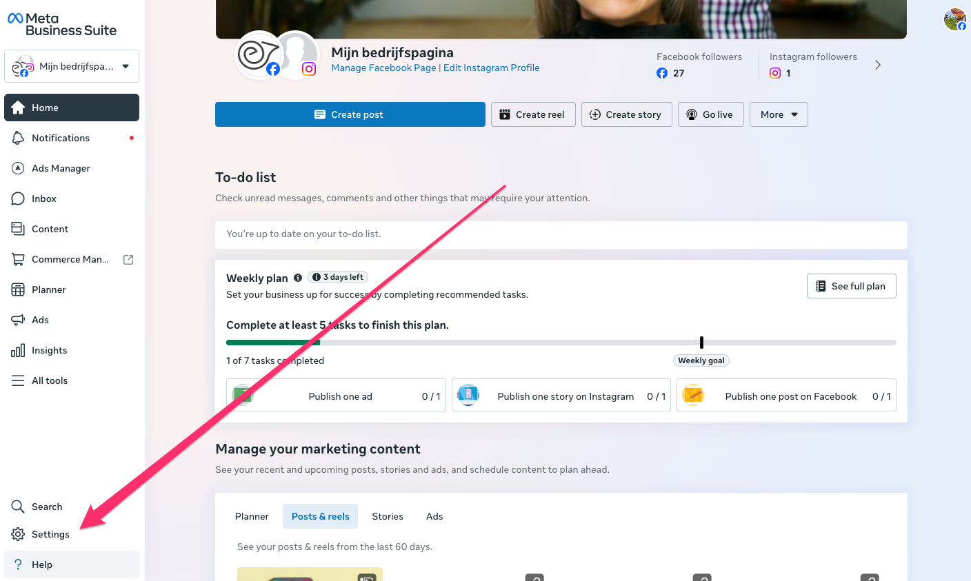Click the Go live button
971x581 pixels.
(711, 114)
